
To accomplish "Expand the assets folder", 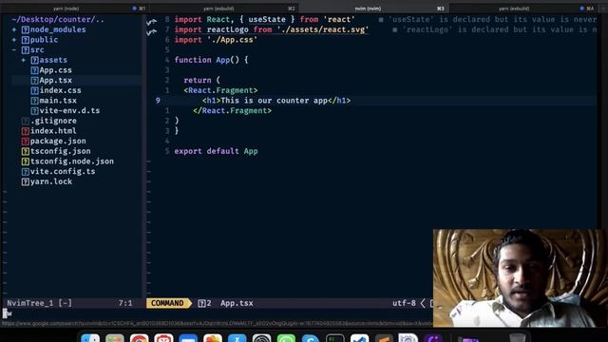I will pos(24,60).
